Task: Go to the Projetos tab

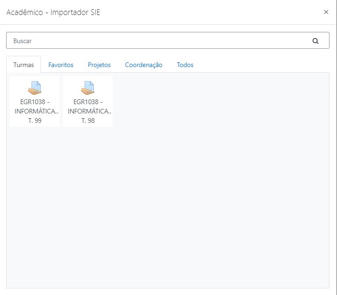Action: point(99,65)
